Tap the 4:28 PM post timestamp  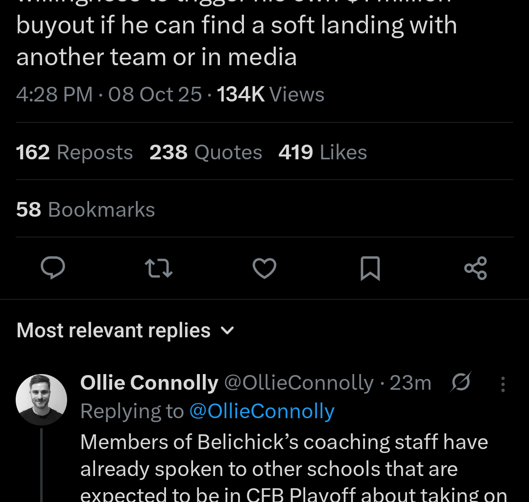(x=54, y=94)
